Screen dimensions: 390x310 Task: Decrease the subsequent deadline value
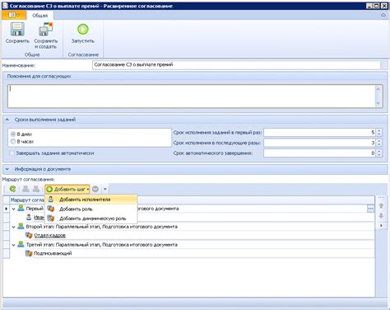pyautogui.click(x=379, y=145)
